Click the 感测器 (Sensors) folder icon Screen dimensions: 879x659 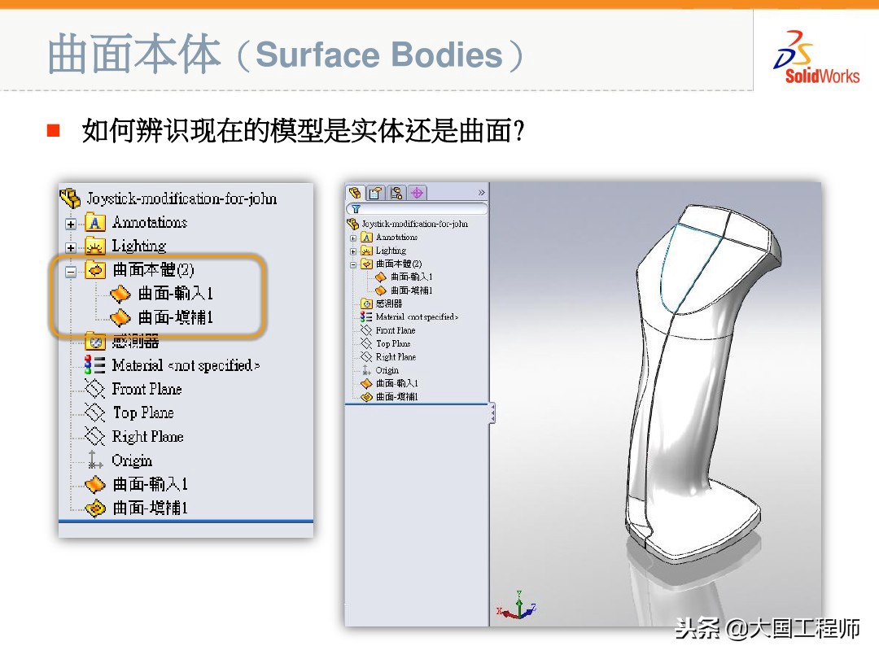pos(95,342)
